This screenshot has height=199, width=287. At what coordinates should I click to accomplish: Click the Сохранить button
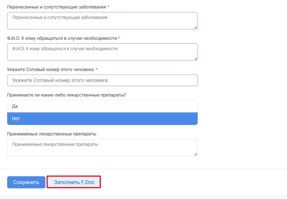pyautogui.click(x=26, y=182)
